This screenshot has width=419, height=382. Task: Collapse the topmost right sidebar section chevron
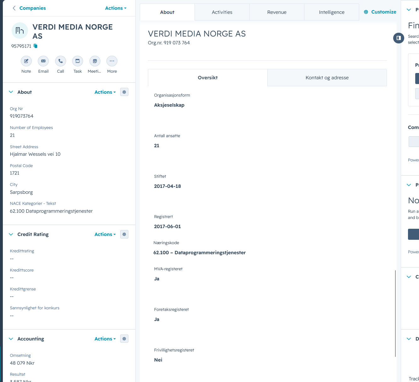point(409,10)
